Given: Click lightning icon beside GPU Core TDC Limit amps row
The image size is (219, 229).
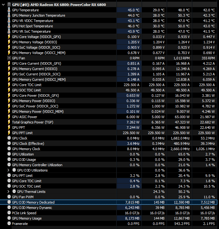Looking at the screenshot, I should [x=9, y=85].
